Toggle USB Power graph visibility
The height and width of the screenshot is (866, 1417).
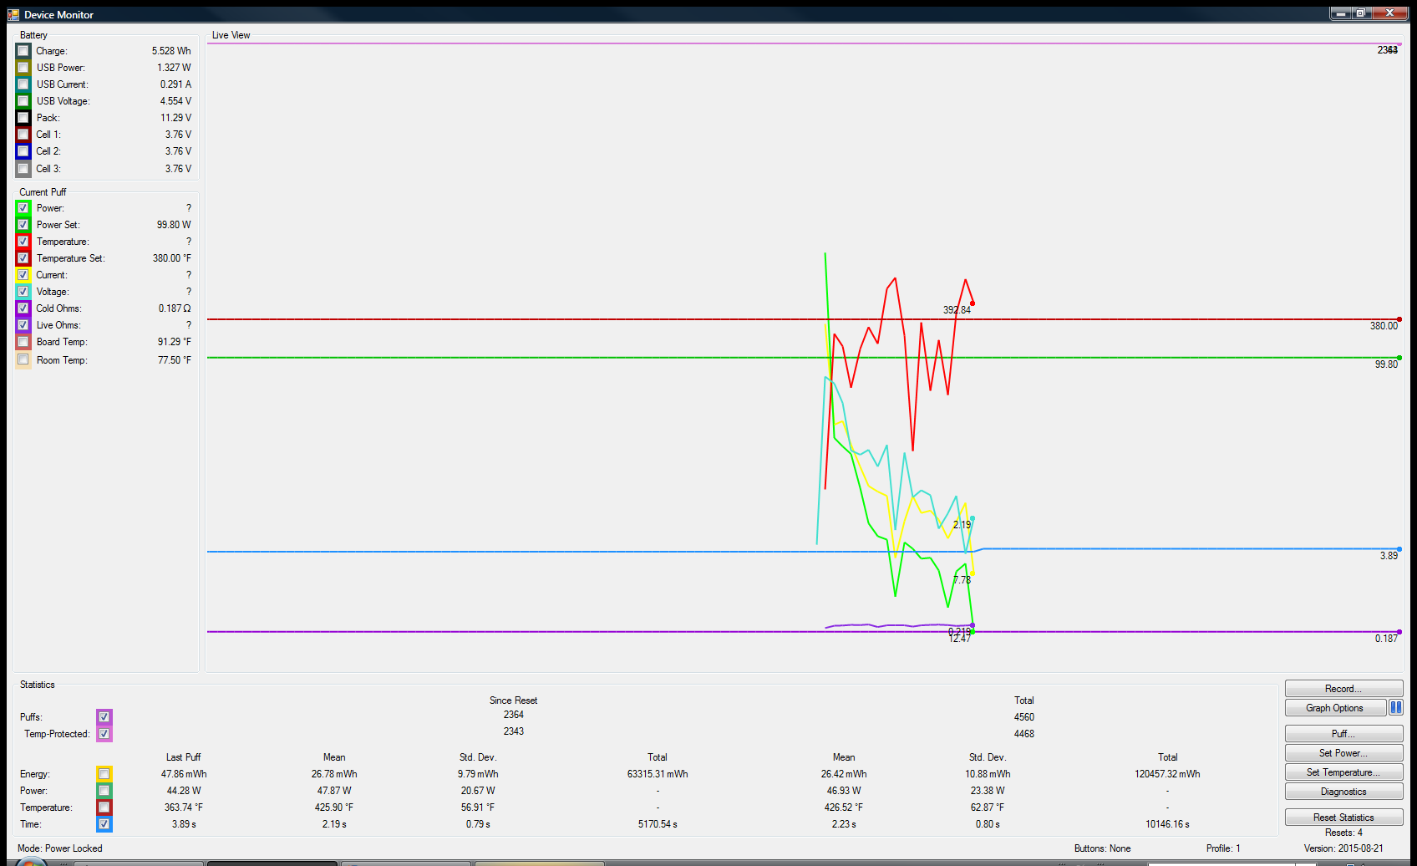tap(23, 68)
